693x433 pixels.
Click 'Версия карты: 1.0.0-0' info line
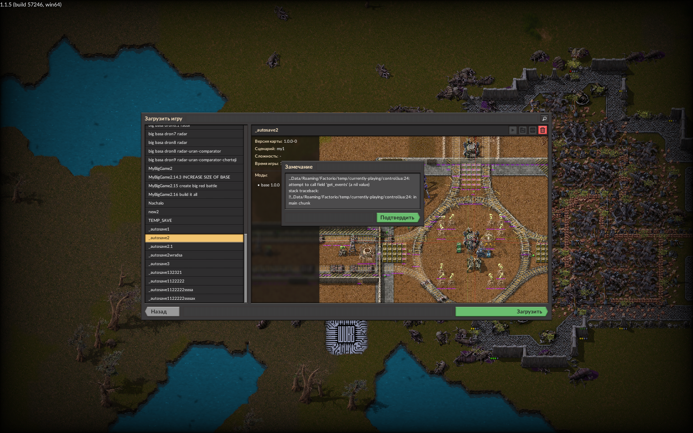pyautogui.click(x=276, y=141)
